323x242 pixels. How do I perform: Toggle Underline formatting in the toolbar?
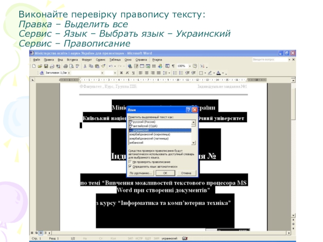[x=132, y=73]
